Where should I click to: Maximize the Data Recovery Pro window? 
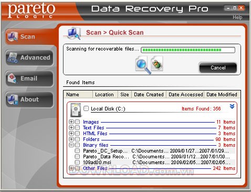point(235,8)
